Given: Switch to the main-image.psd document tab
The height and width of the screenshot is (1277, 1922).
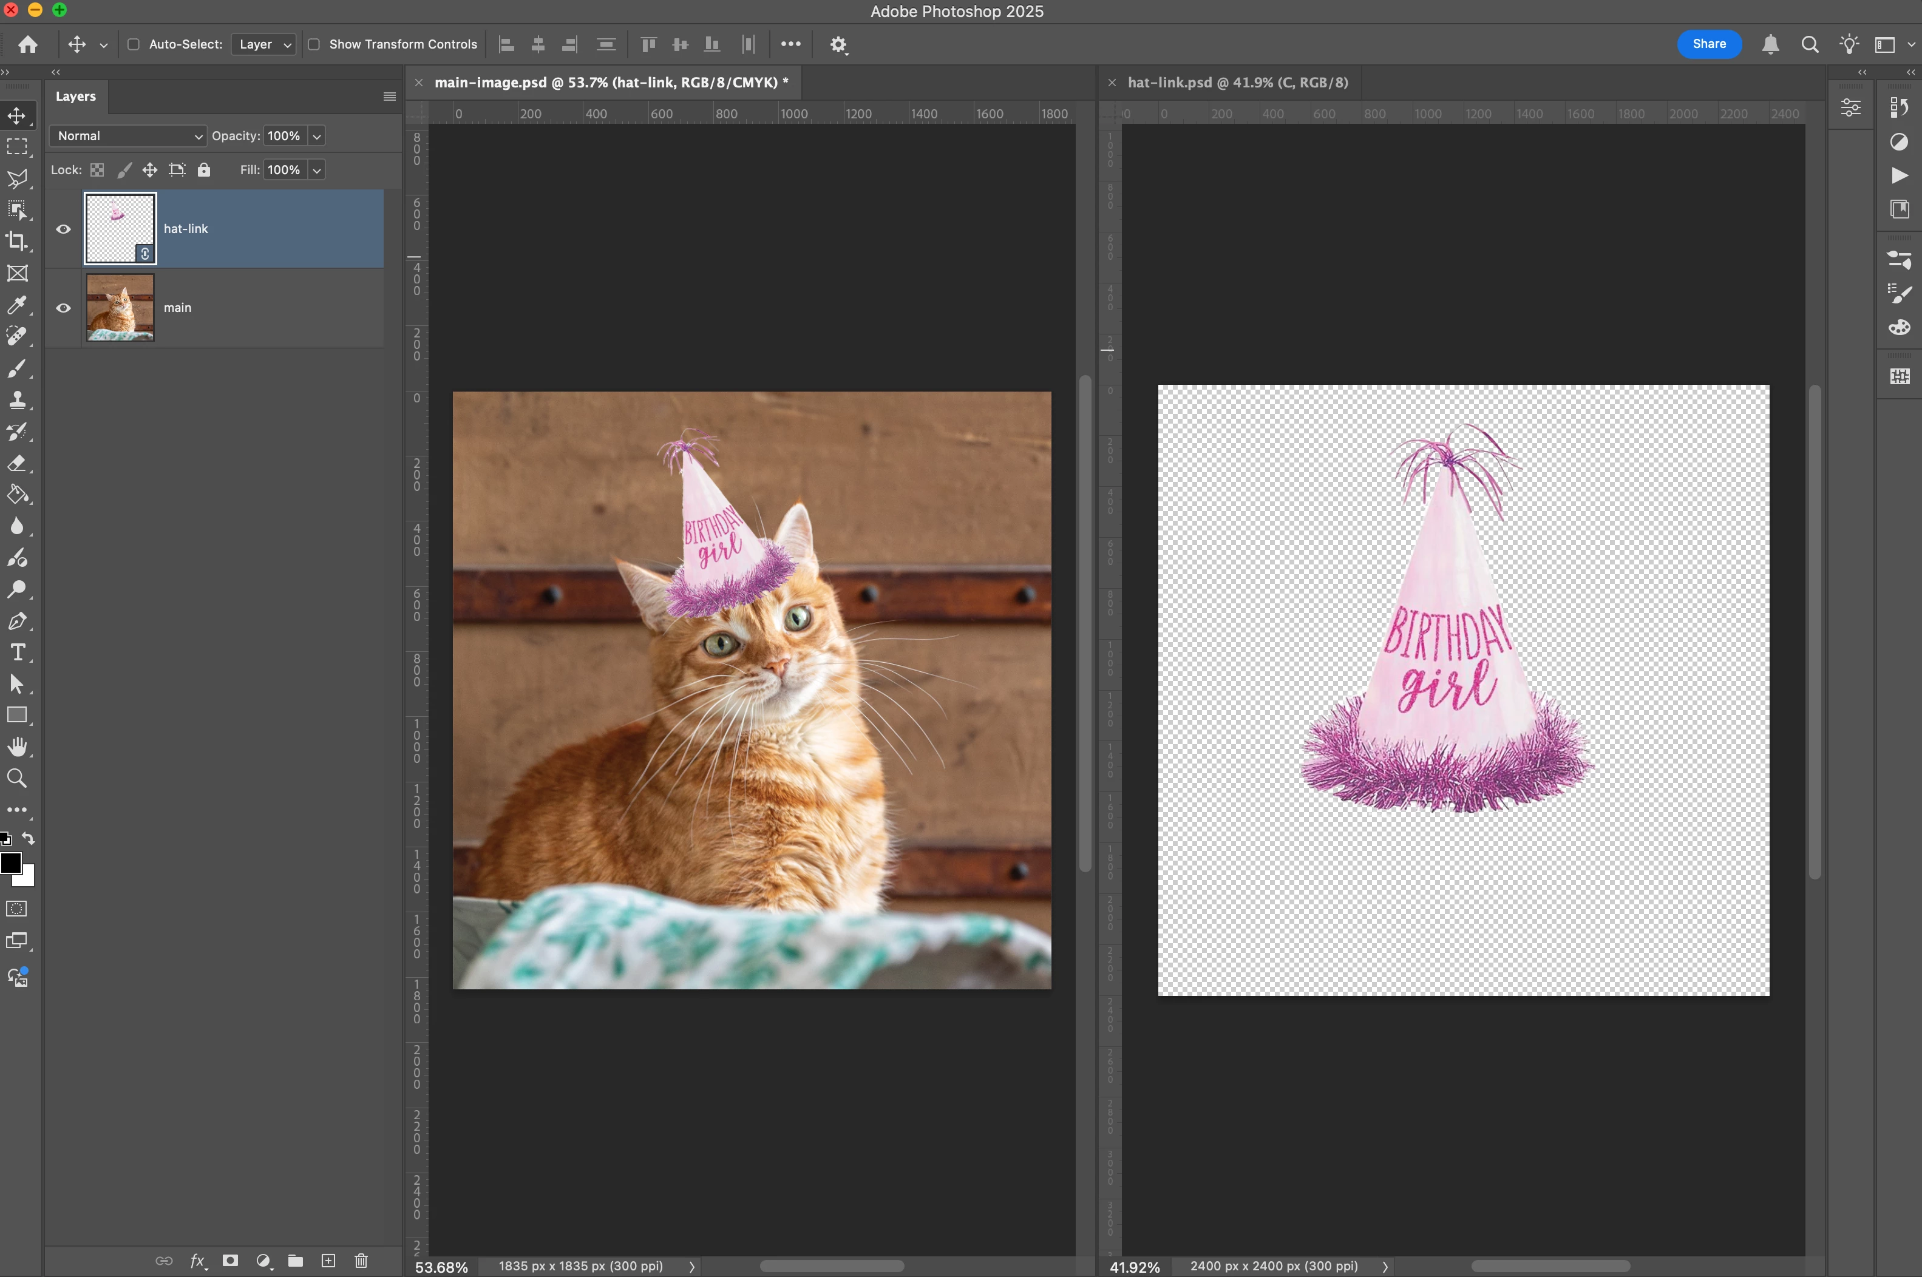Looking at the screenshot, I should click(x=611, y=83).
